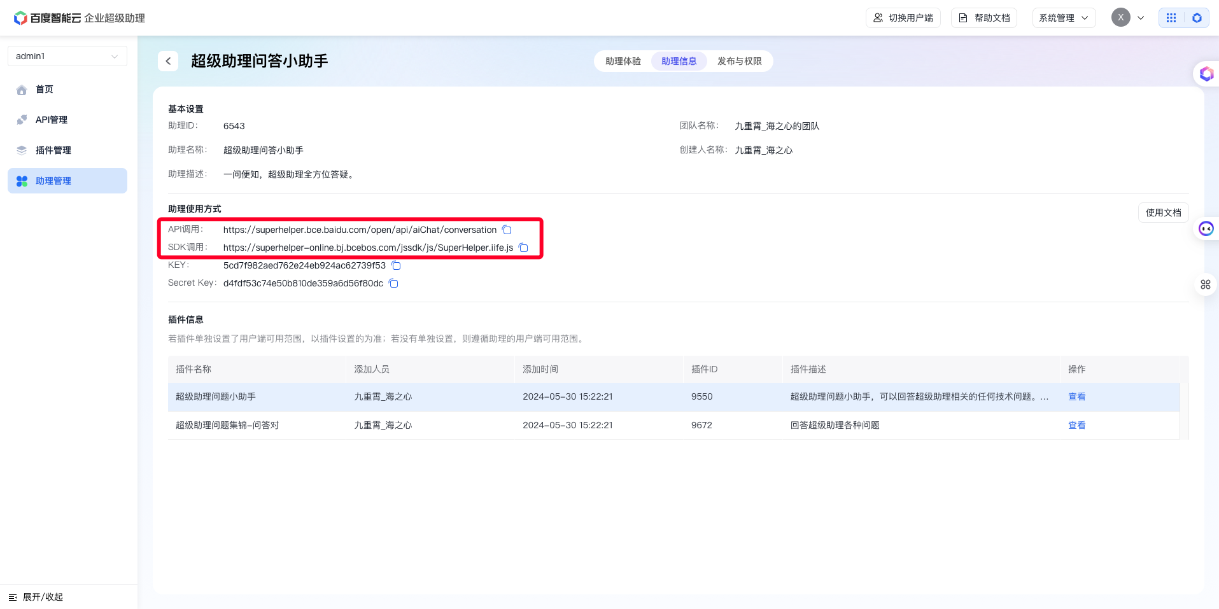Click the 使用文档 button
This screenshot has height=609, width=1219.
(1163, 213)
